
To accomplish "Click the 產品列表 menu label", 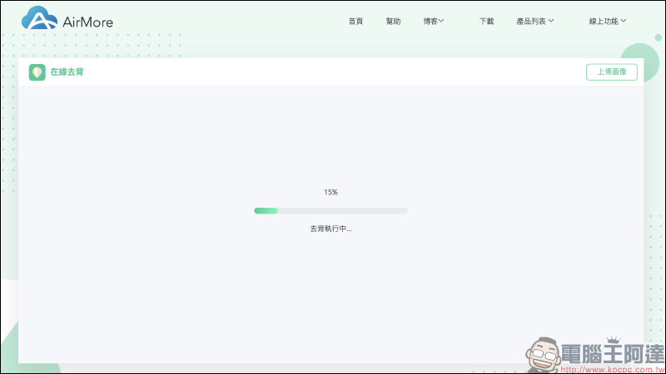I will (x=531, y=22).
